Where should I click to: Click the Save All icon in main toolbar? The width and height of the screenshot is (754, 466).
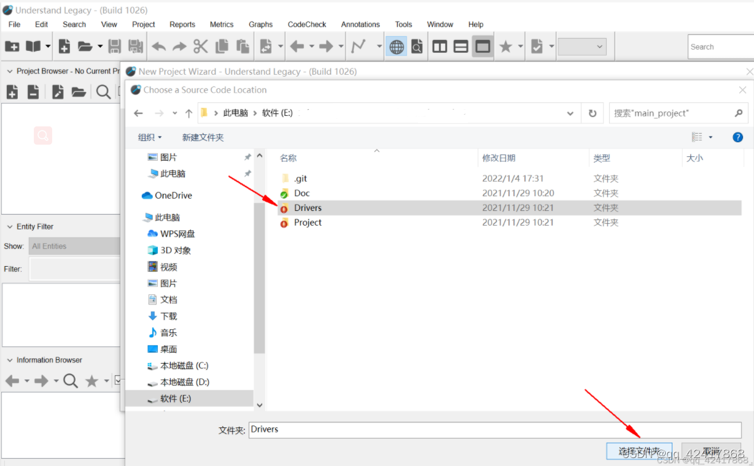pyautogui.click(x=135, y=47)
